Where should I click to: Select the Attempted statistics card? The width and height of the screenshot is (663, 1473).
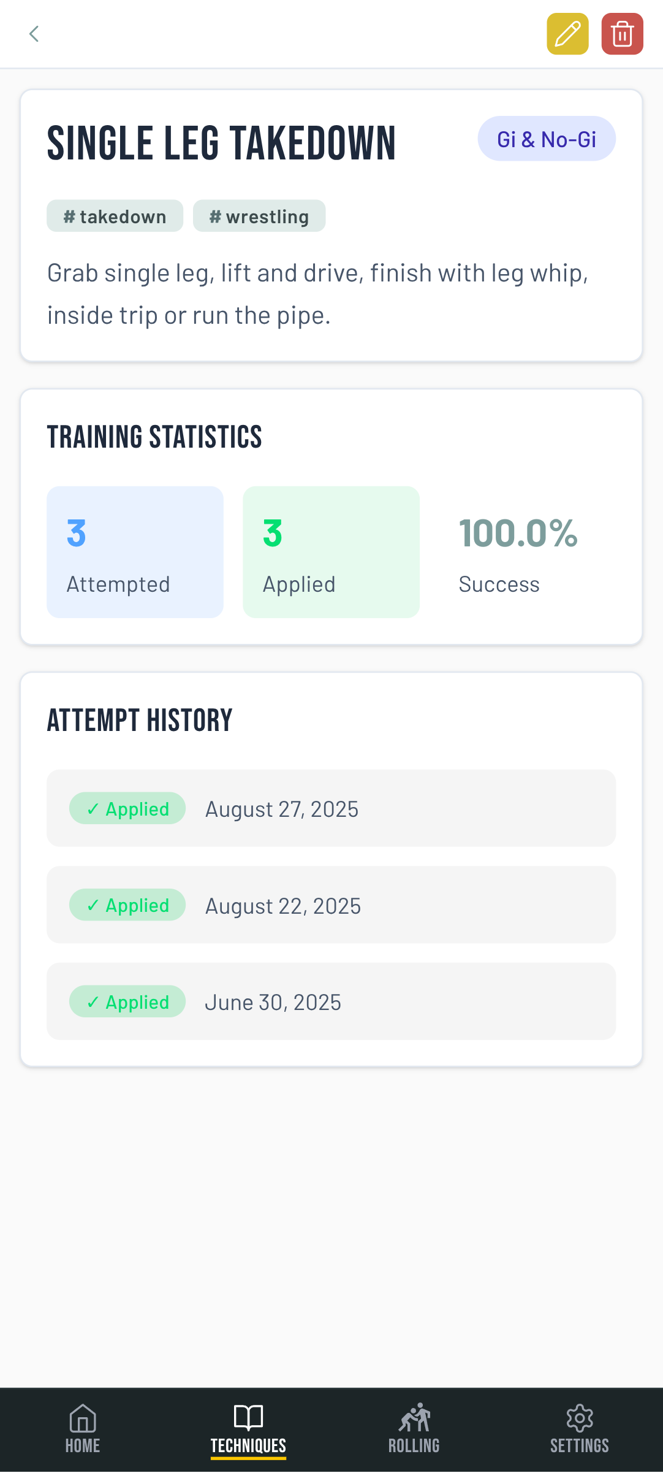[x=135, y=552]
